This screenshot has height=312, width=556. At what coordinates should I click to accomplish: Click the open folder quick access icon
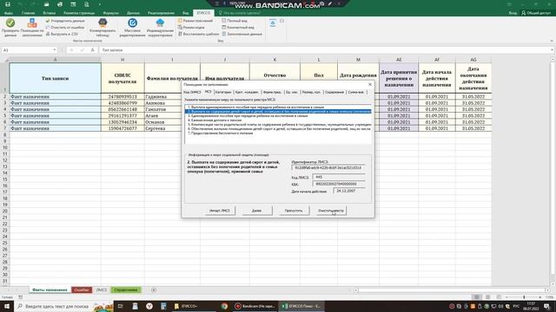(x=46, y=4)
